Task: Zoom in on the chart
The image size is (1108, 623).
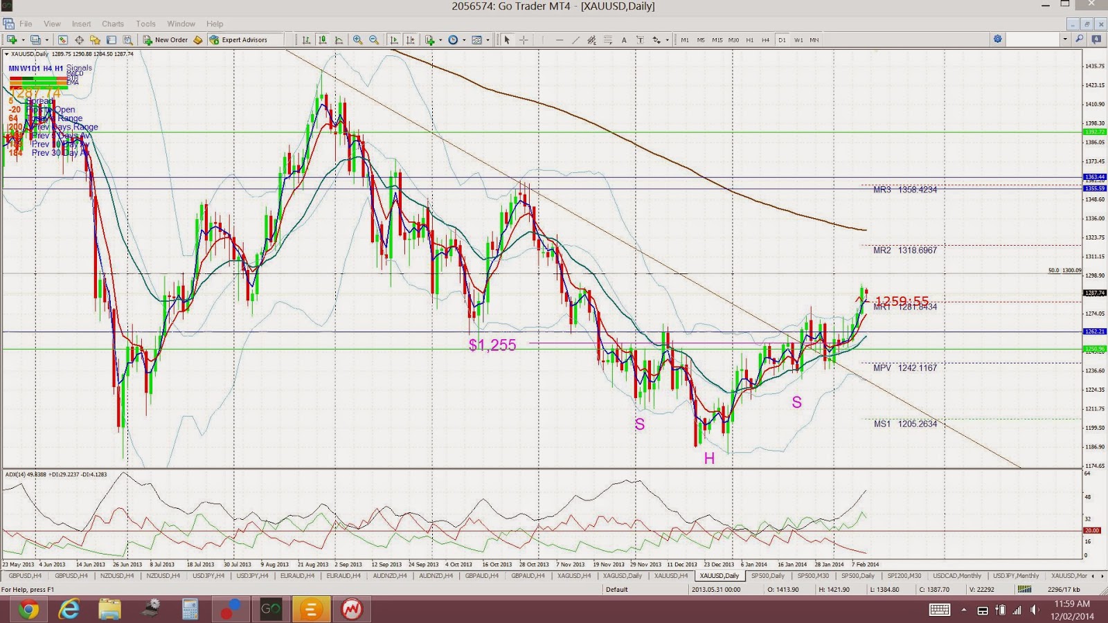Action: click(358, 40)
